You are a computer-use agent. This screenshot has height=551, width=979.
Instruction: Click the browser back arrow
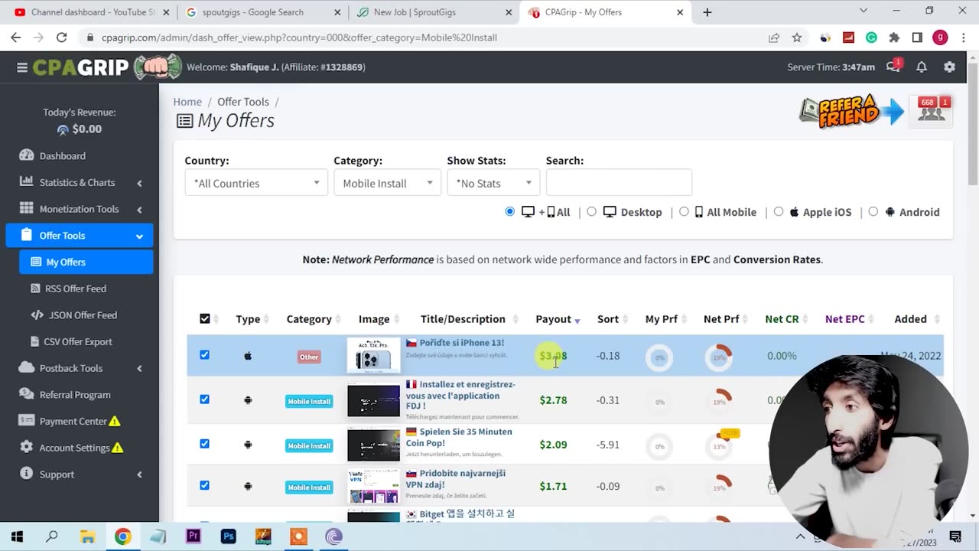(x=15, y=37)
